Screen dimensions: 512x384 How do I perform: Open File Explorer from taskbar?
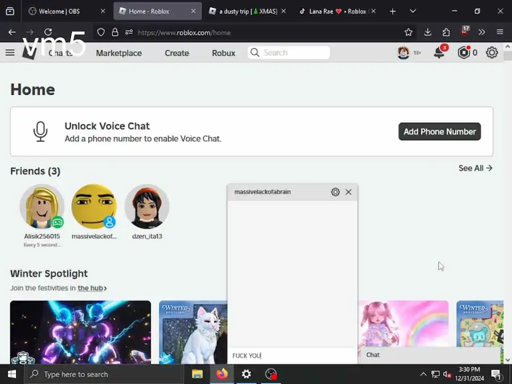click(197, 374)
